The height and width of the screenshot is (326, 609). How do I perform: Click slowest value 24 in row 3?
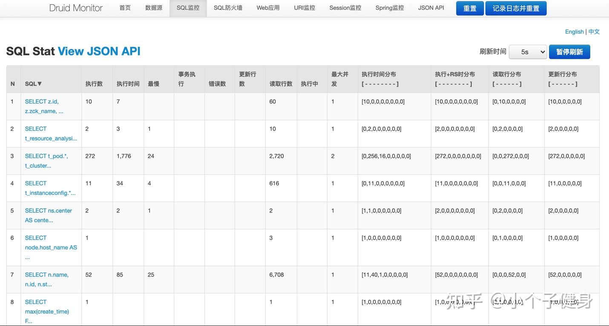(151, 156)
